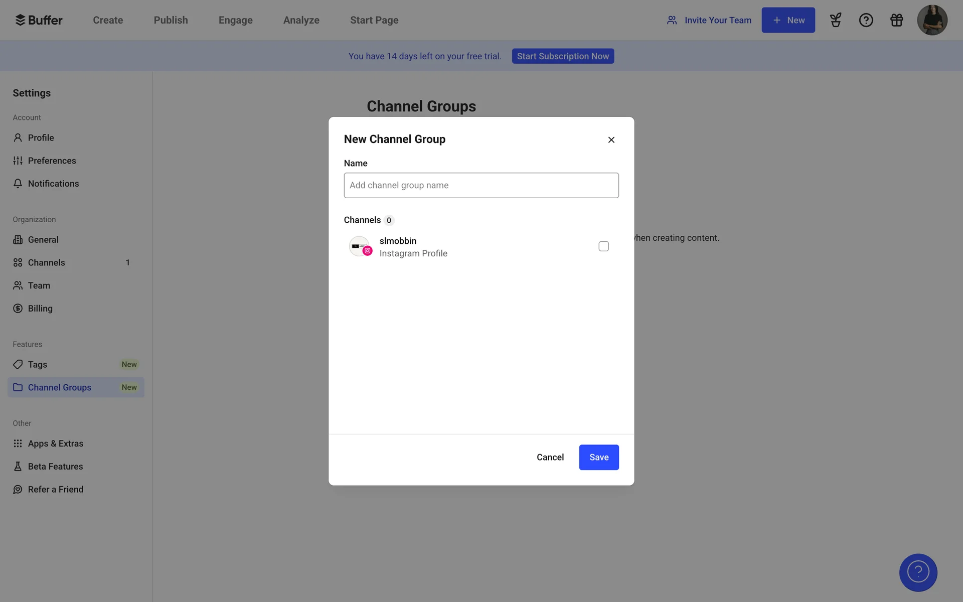
Task: Start Subscription Now from trial banner
Action: (563, 56)
